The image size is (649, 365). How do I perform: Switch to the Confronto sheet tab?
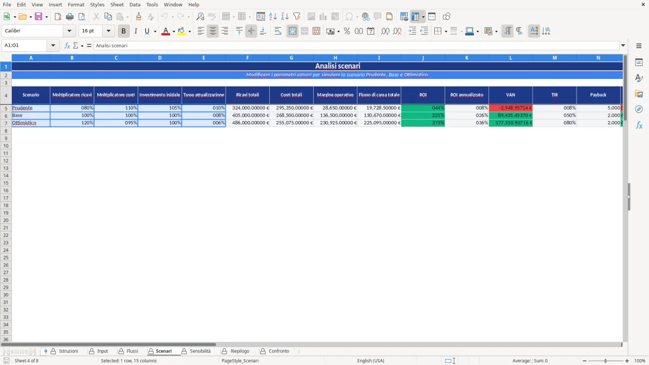click(279, 351)
